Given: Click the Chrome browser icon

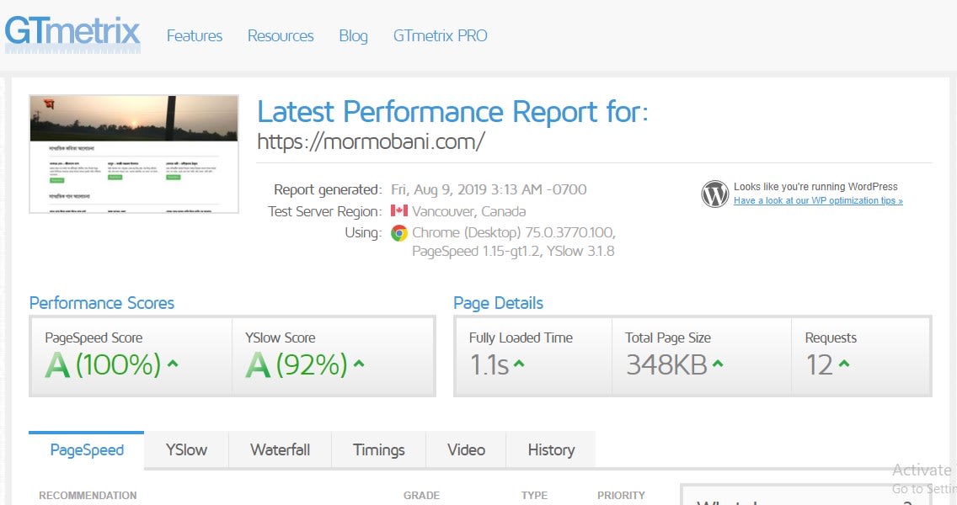Looking at the screenshot, I should click(398, 233).
